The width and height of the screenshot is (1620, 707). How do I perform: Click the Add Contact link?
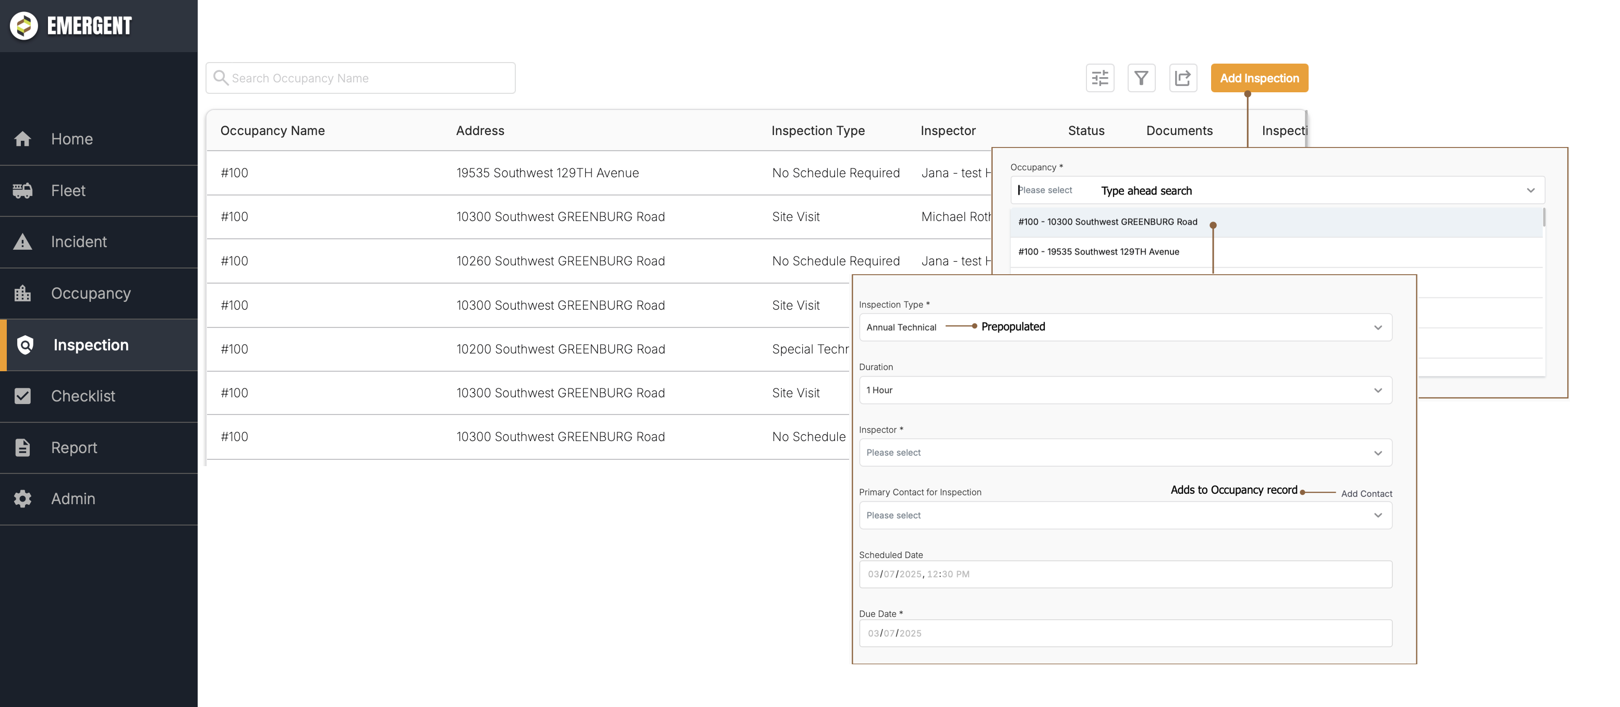point(1366,494)
